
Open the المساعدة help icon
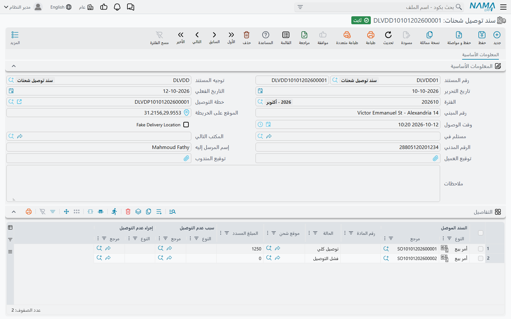(266, 35)
